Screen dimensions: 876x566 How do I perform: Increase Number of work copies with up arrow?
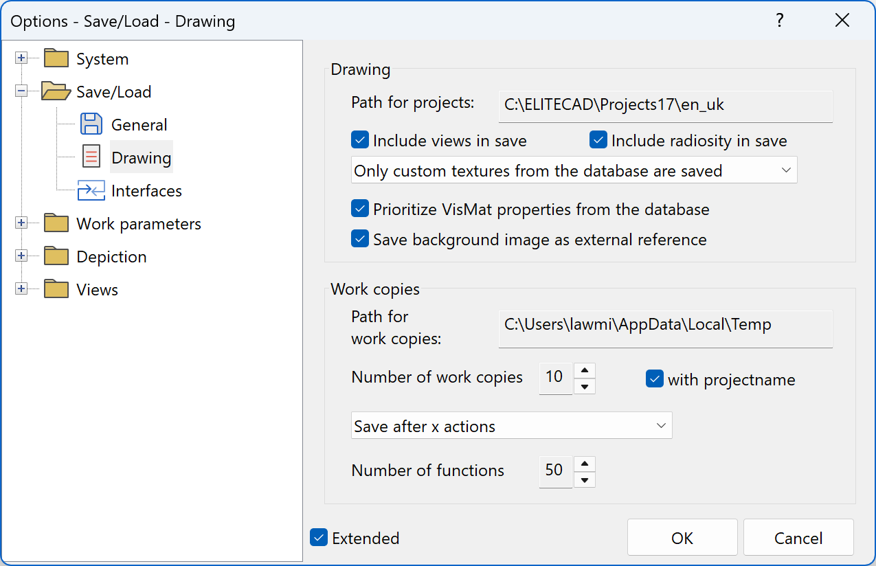(x=584, y=370)
